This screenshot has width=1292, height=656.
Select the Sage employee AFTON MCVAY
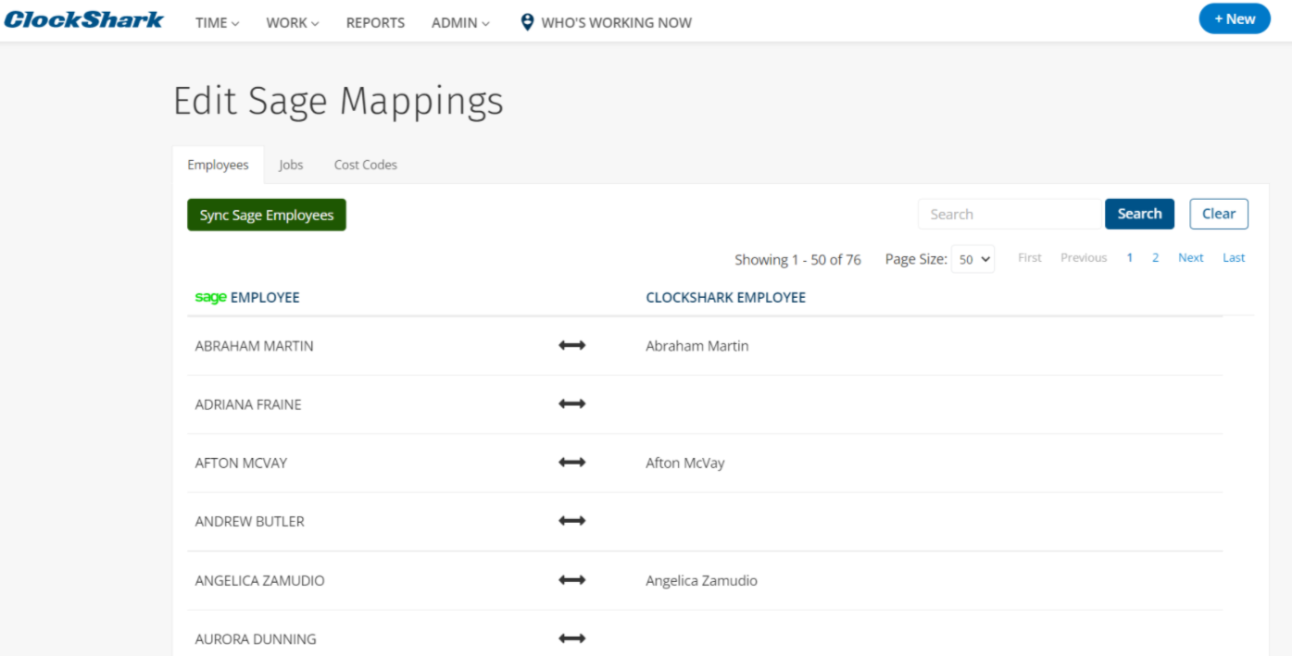click(241, 463)
